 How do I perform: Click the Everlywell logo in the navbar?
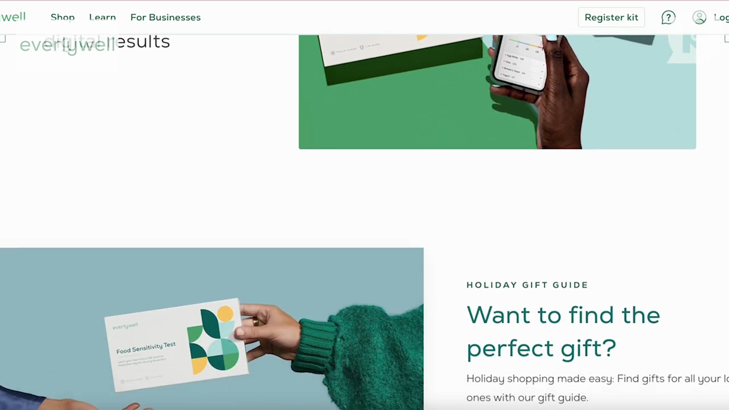(x=13, y=17)
